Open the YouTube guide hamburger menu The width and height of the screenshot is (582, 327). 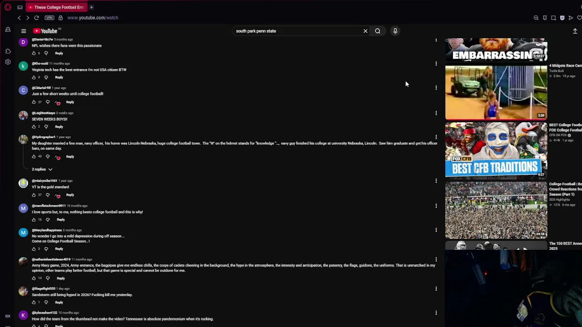[x=24, y=31]
